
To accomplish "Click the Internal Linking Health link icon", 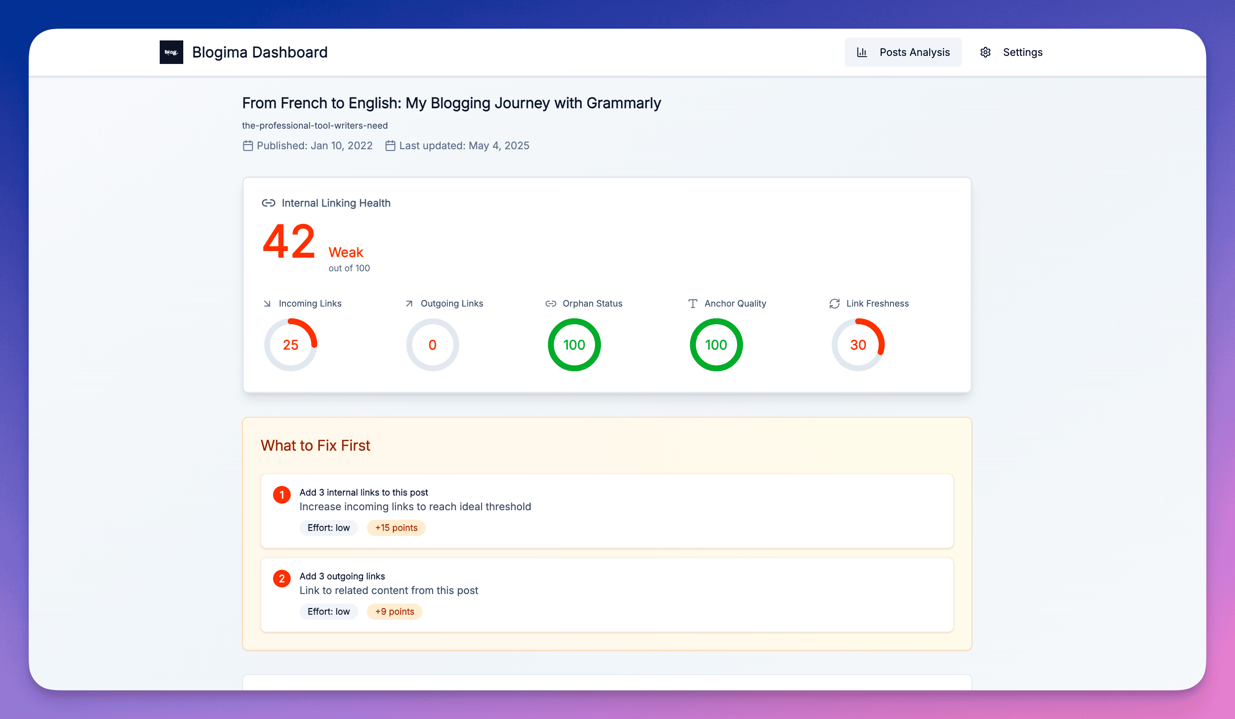I will coord(269,202).
